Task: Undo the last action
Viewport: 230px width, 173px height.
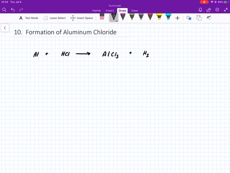Action: [13, 10]
